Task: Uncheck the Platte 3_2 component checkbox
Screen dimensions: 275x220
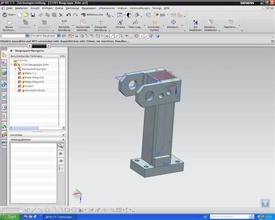Action: [19, 73]
